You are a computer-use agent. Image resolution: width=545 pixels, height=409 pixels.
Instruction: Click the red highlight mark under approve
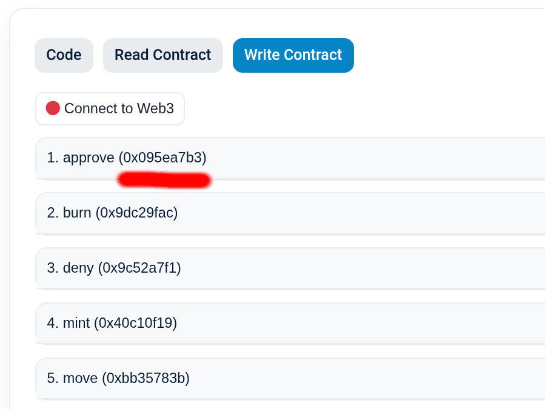coord(164,180)
